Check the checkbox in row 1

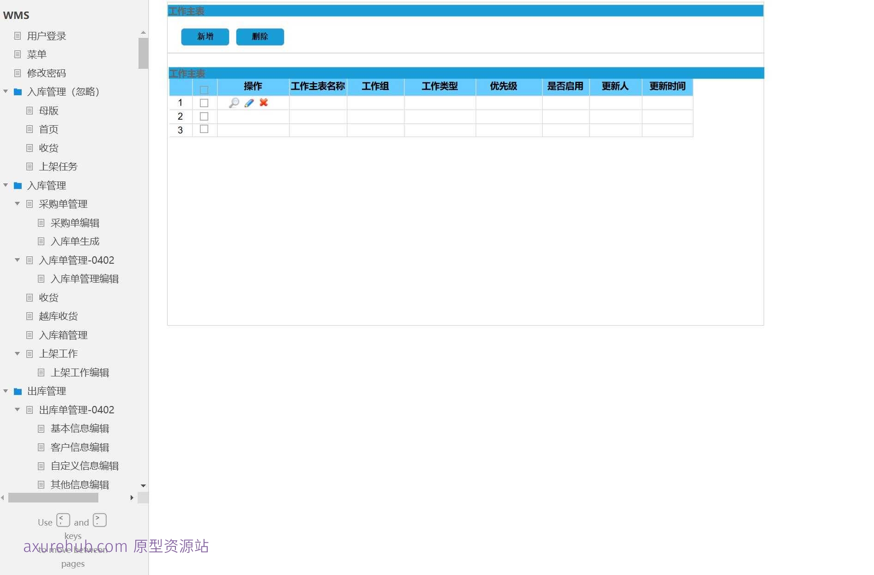[x=204, y=103]
